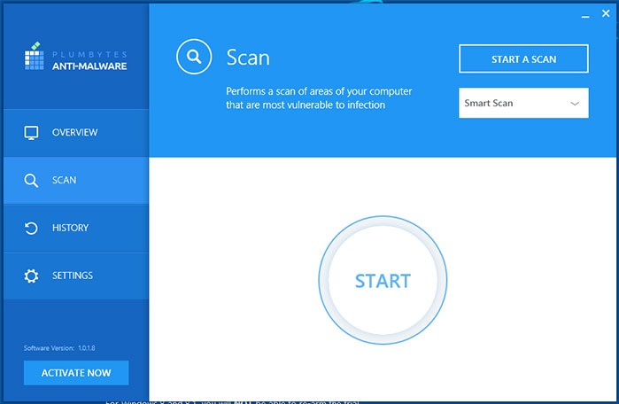Minimize the Anti-Malware window
619x404 pixels.
coord(585,16)
